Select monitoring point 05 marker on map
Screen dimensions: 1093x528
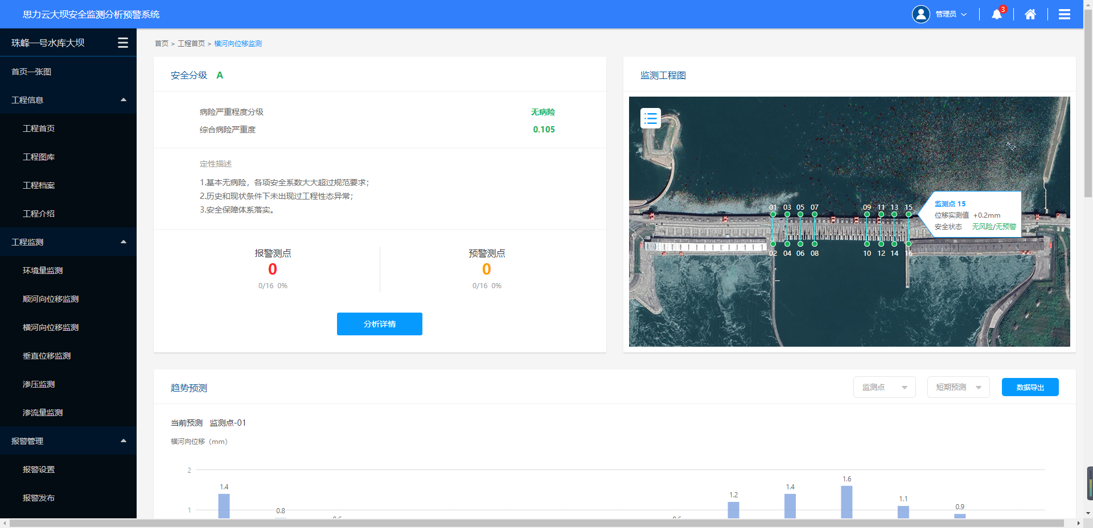(800, 214)
